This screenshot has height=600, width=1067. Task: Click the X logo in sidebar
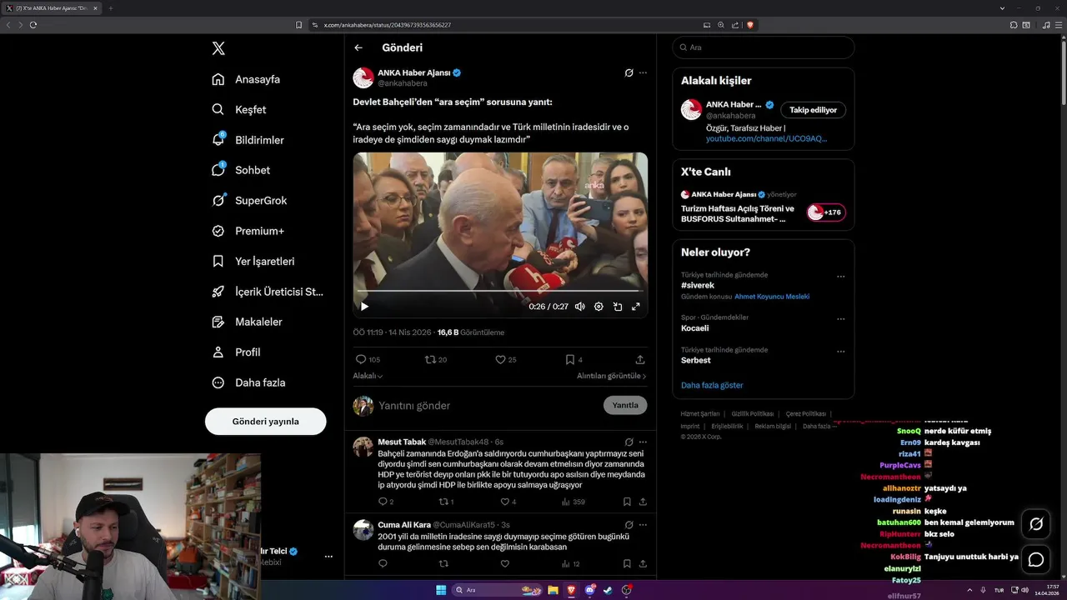click(x=218, y=48)
